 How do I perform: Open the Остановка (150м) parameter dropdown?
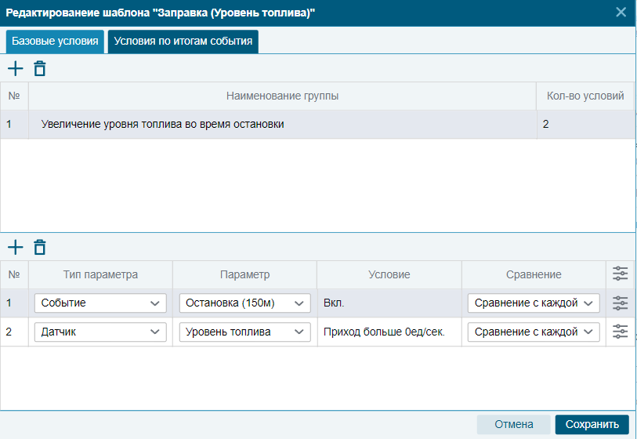point(245,303)
